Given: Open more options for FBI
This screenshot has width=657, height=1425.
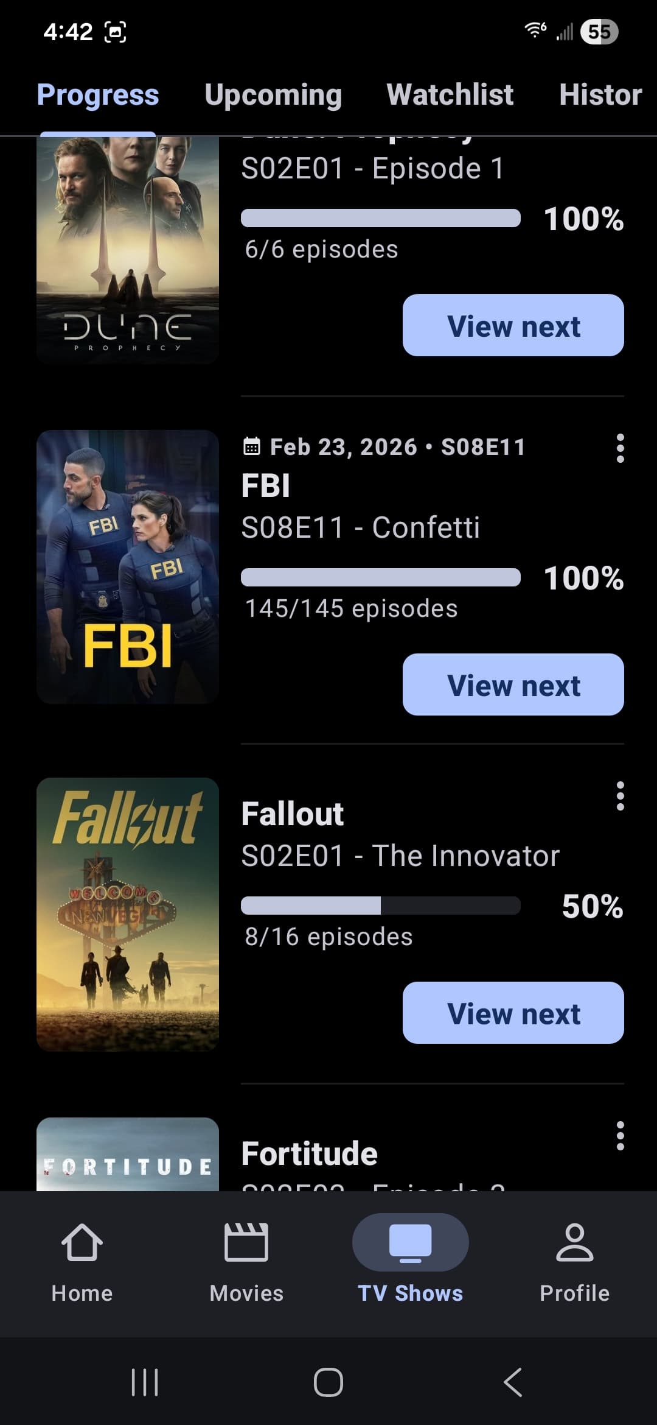Looking at the screenshot, I should point(620,448).
